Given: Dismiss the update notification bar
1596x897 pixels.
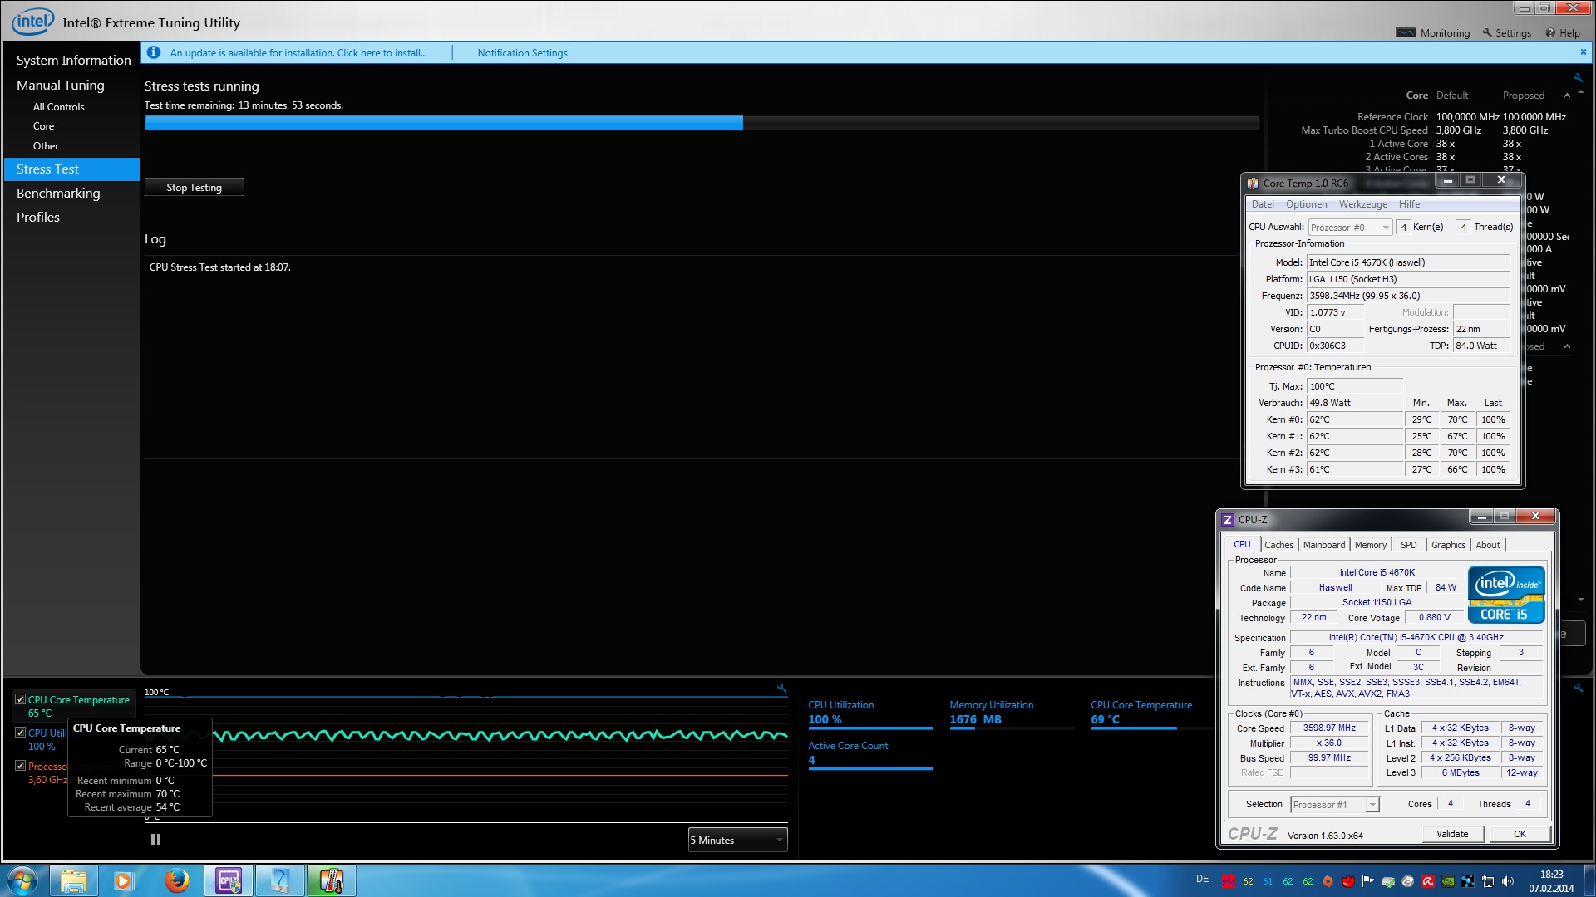Looking at the screenshot, I should click(x=1583, y=51).
